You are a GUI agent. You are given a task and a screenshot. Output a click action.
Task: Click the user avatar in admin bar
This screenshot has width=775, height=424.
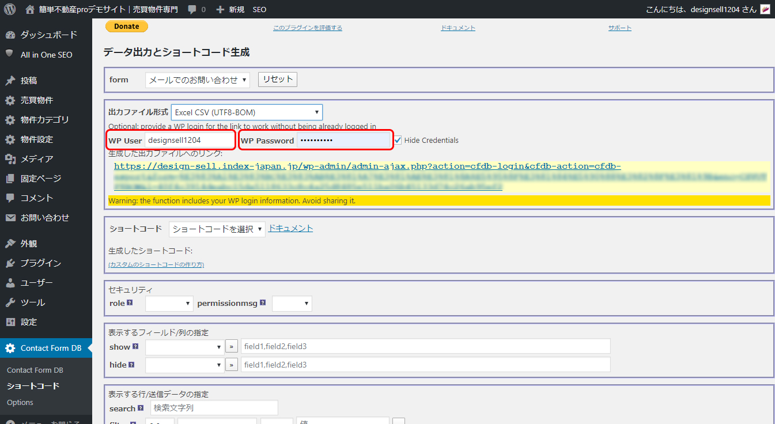(x=765, y=10)
